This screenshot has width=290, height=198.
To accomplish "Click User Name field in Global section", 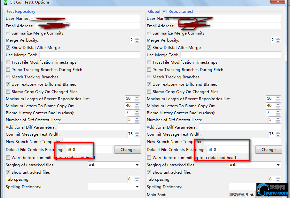I will [226, 19].
